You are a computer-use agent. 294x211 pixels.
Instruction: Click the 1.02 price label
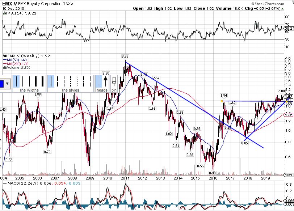coord(169,134)
